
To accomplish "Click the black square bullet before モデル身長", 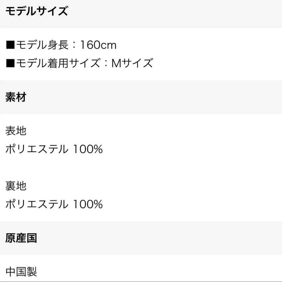I will click(x=10, y=45).
